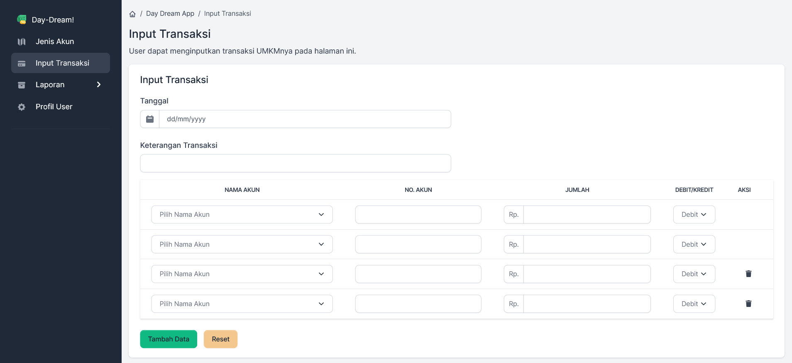Click the Profil User gear icon
The height and width of the screenshot is (363, 792).
pyautogui.click(x=22, y=107)
